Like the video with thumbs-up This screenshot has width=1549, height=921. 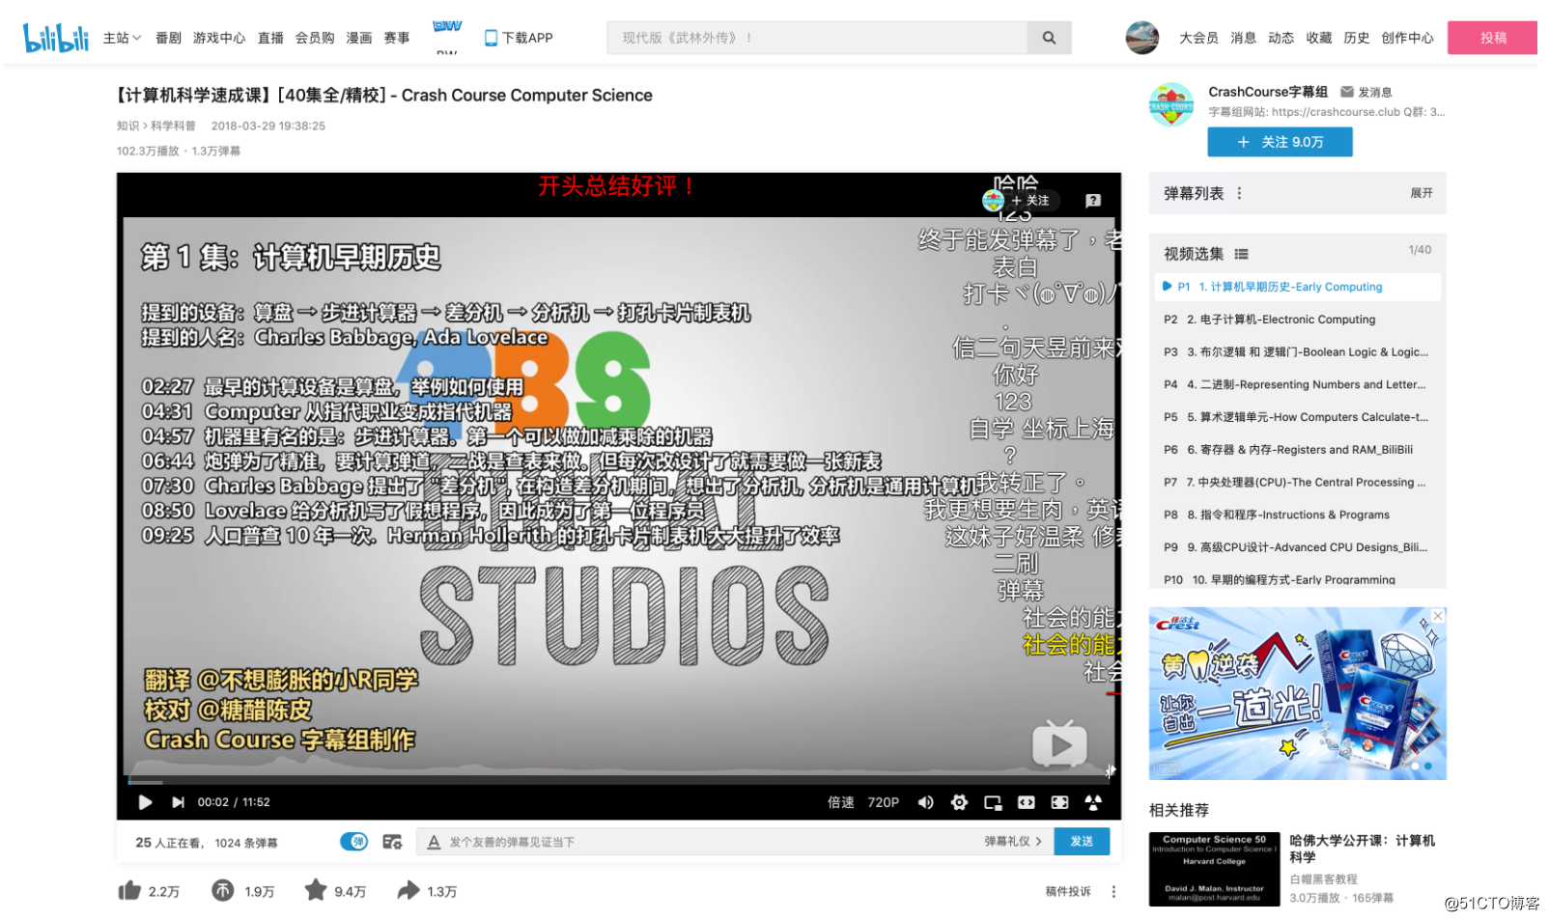point(129,890)
